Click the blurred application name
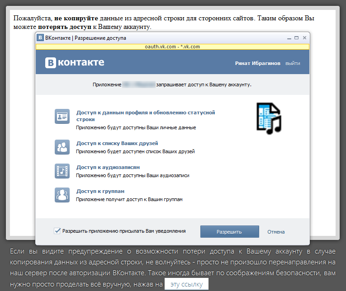Screen dimensions: 346x291 (139, 84)
